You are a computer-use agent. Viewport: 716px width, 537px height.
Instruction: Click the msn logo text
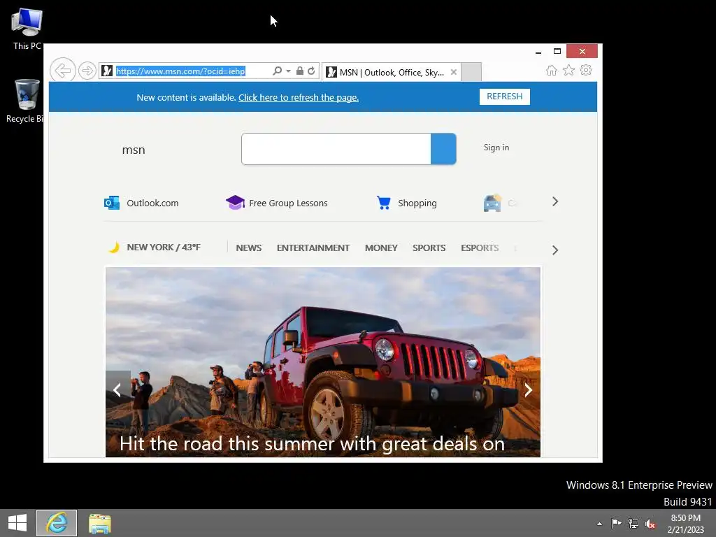tap(134, 150)
